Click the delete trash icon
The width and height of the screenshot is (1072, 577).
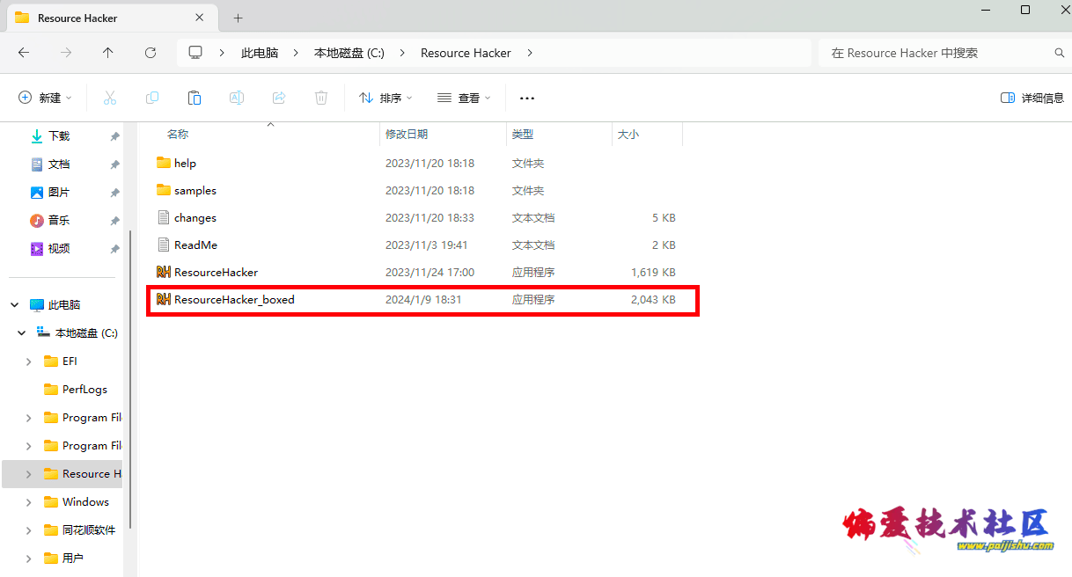click(x=321, y=98)
